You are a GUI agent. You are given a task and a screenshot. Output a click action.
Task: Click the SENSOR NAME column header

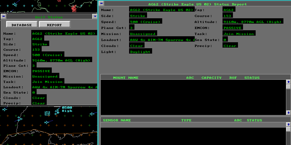117,120
